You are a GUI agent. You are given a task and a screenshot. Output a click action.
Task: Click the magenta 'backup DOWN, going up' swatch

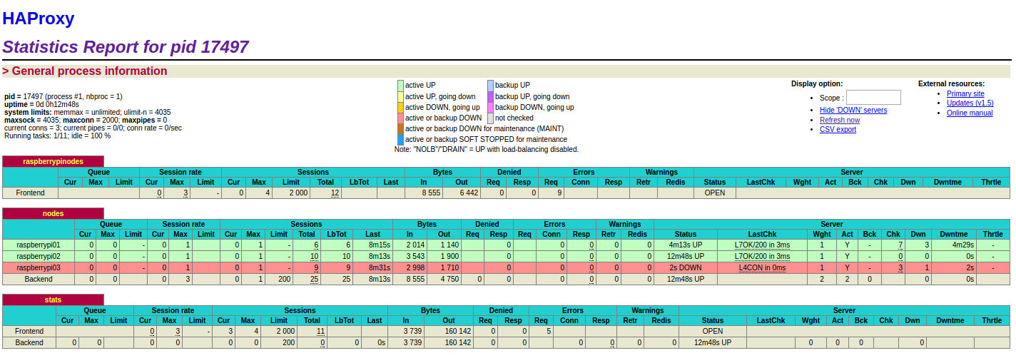click(x=490, y=107)
